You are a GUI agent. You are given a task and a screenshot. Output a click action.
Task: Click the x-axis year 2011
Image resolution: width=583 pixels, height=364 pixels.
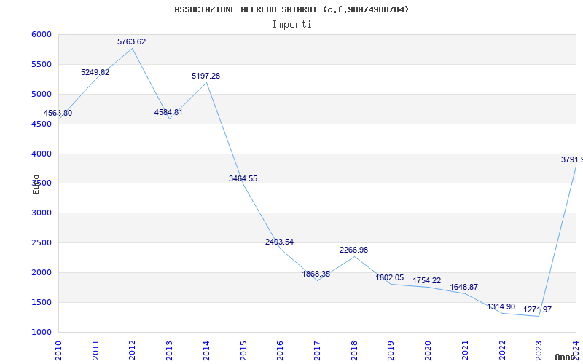(x=95, y=350)
